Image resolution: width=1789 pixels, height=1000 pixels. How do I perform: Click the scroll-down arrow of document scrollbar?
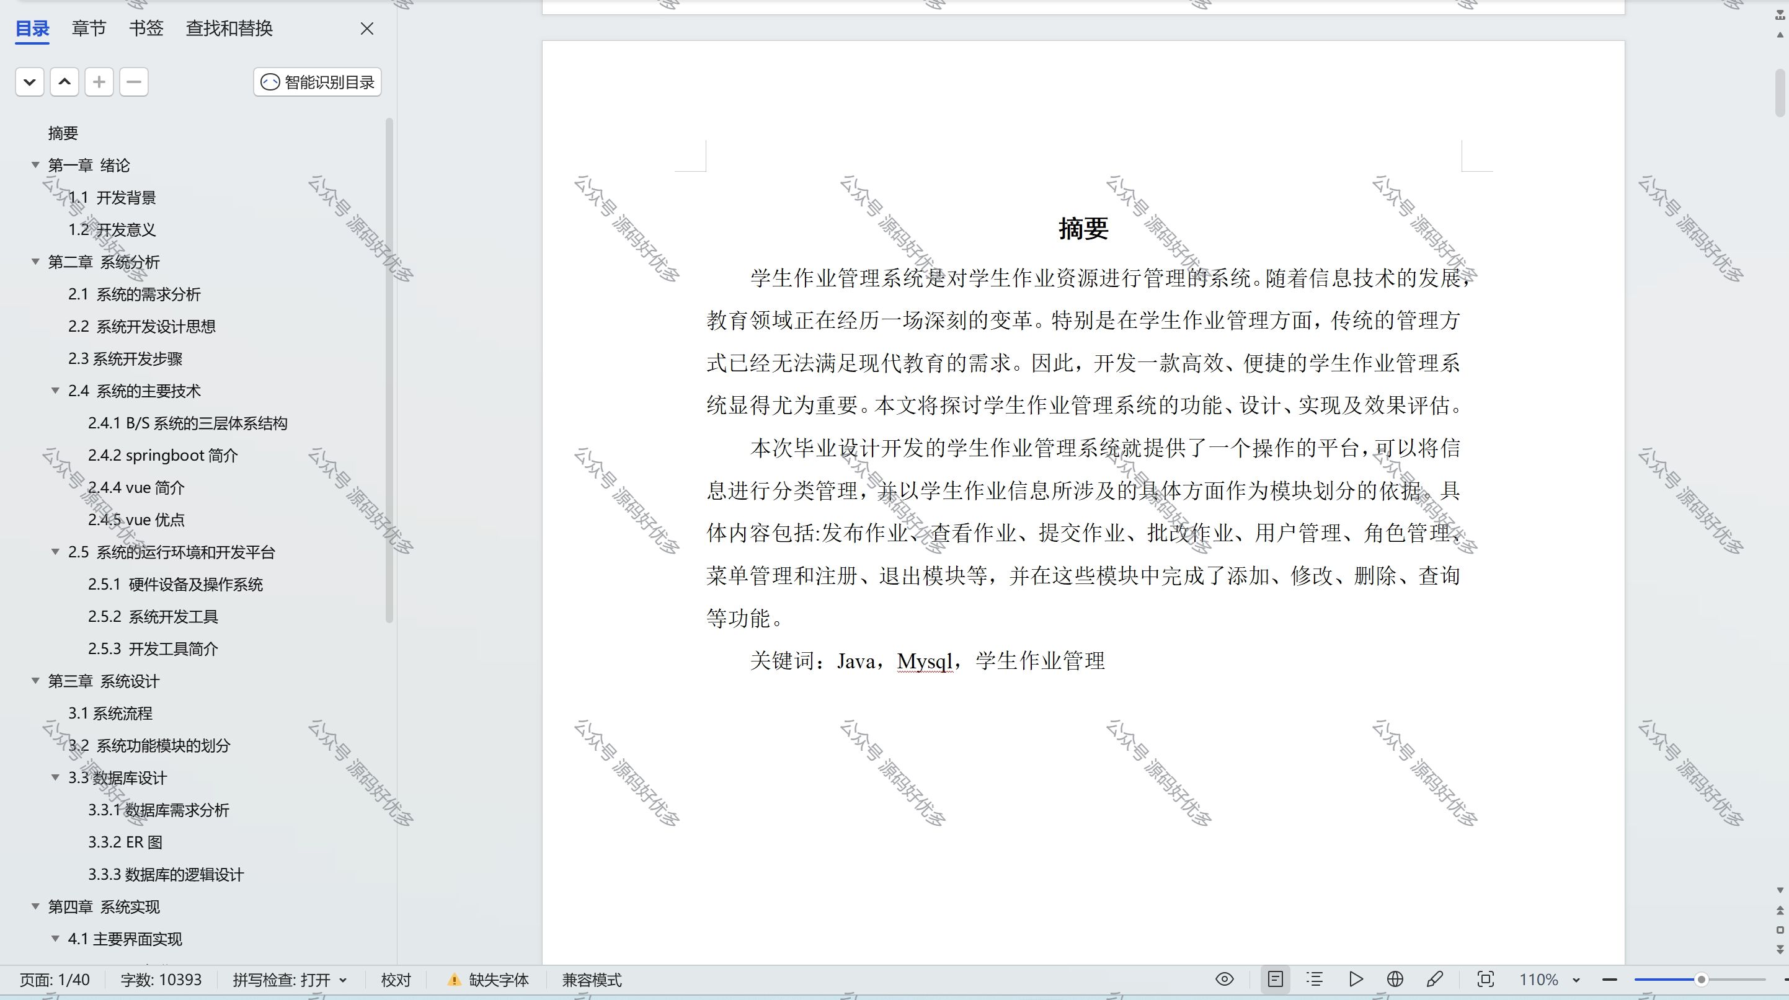[x=1780, y=890]
